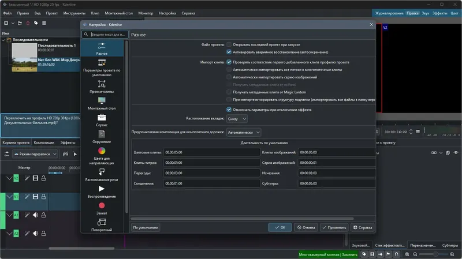
Task: Open the Захват settings category
Action: 102,208
